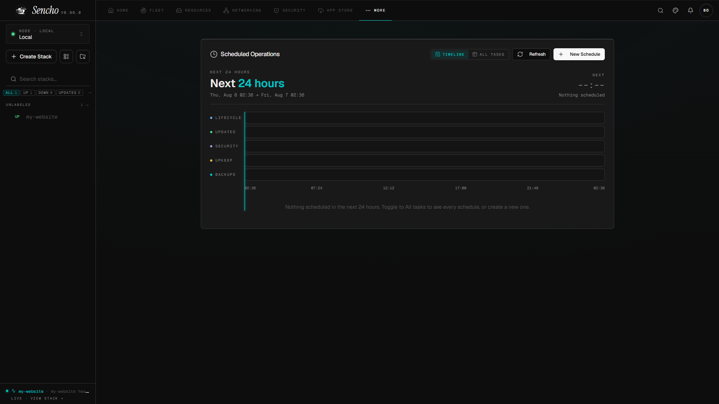This screenshot has width=719, height=404.
Task: Open notifications bell
Action: (691, 10)
